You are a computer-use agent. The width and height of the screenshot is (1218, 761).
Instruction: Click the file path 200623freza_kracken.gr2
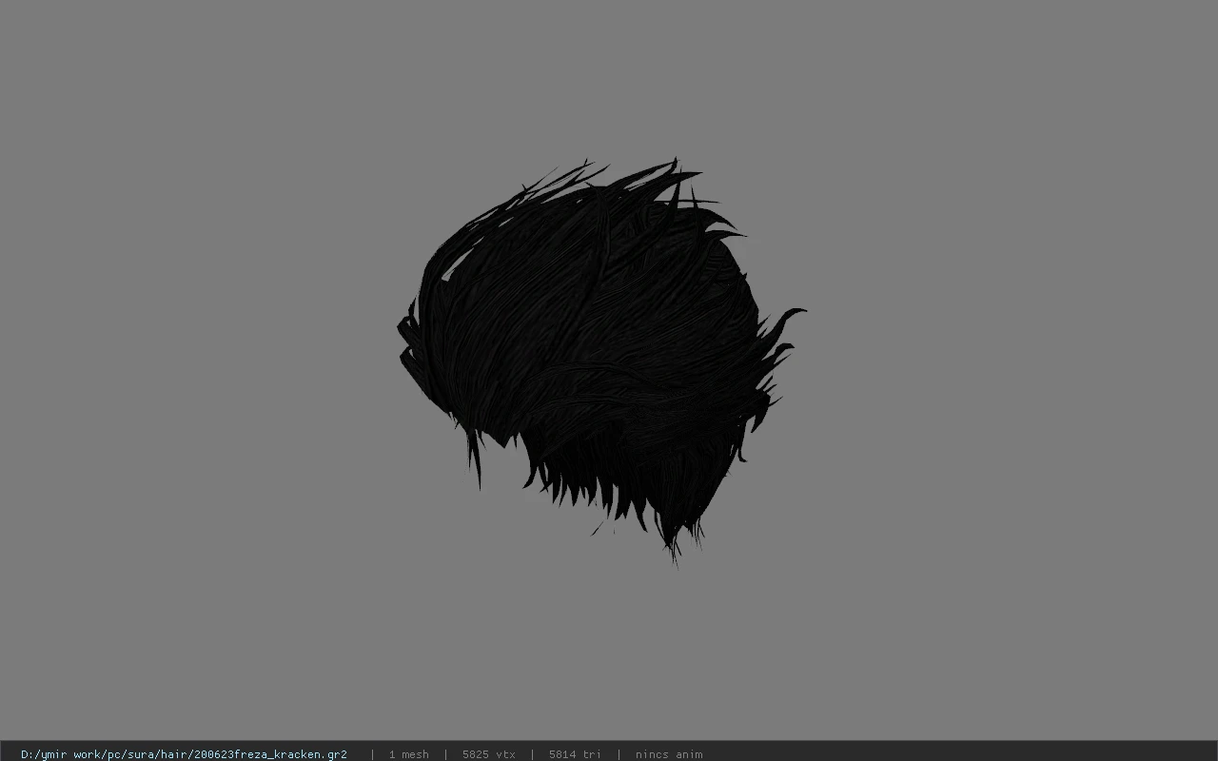[x=184, y=754]
